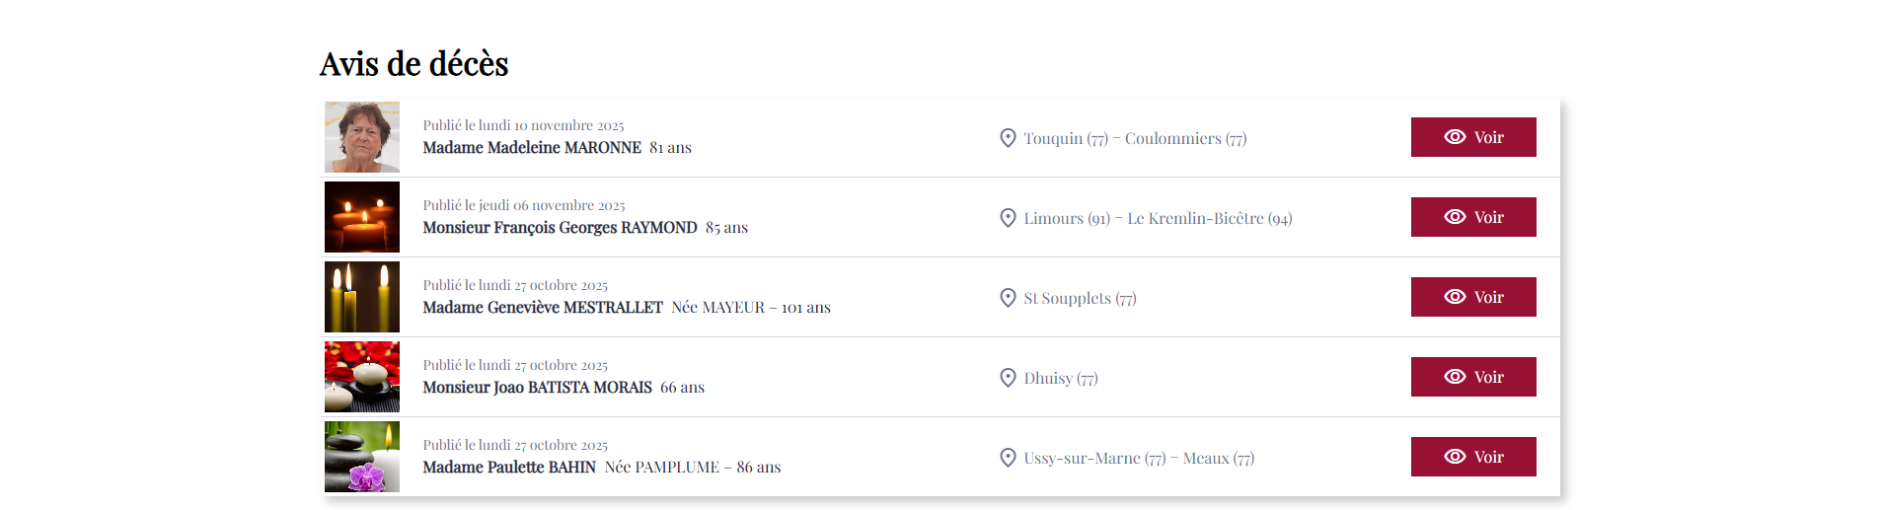This screenshot has width=1878, height=510.
Task: Open the notice for François Georges RAYMOND via Voir
Action: (1472, 217)
